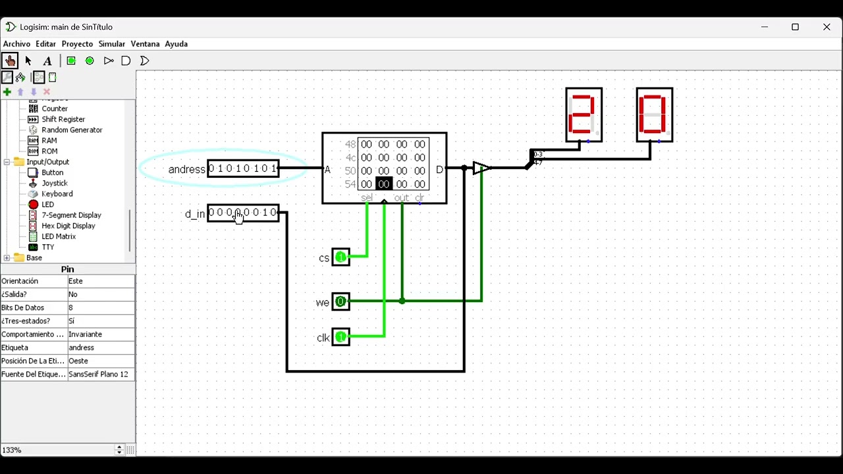Select ROM component in tree
Viewport: 843px width, 474px height.
(x=49, y=151)
